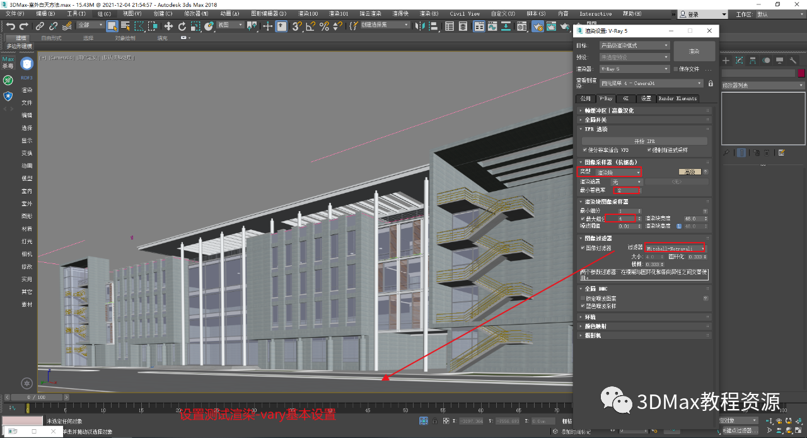Screen dimensions: 807x438
Task: Enable the 锁定噪波图案 checkbox
Action: (583, 298)
